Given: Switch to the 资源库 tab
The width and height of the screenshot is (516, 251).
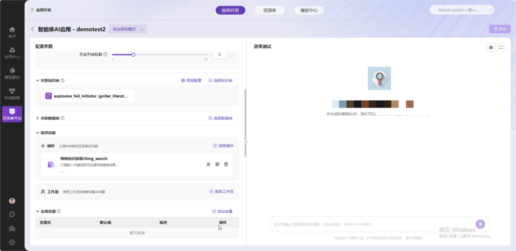Looking at the screenshot, I should [270, 10].
